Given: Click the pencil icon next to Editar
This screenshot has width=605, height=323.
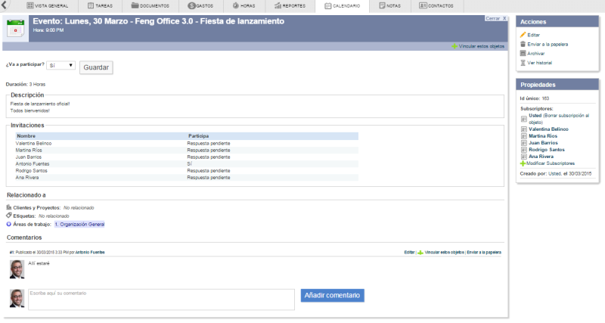Looking at the screenshot, I should coord(523,35).
